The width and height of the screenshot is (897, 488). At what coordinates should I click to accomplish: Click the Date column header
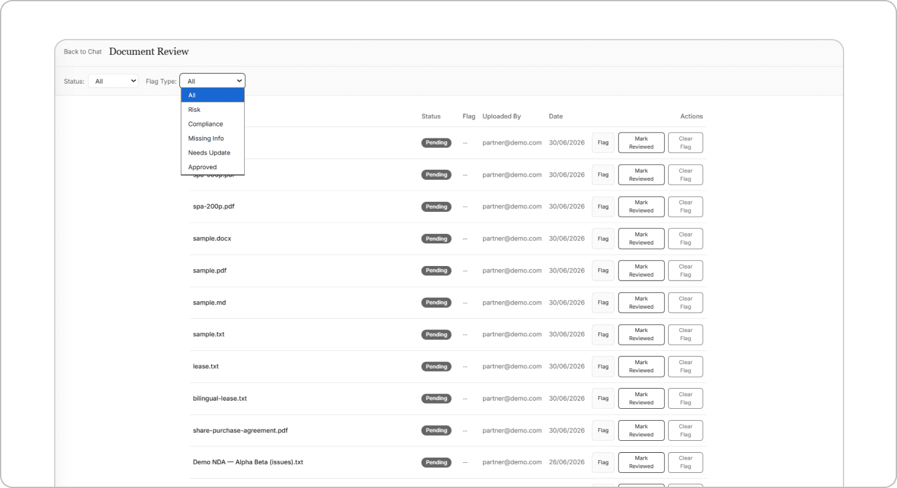click(x=555, y=116)
